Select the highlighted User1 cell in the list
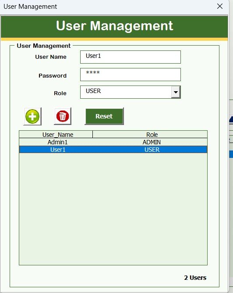This screenshot has width=233, height=293. click(x=58, y=150)
